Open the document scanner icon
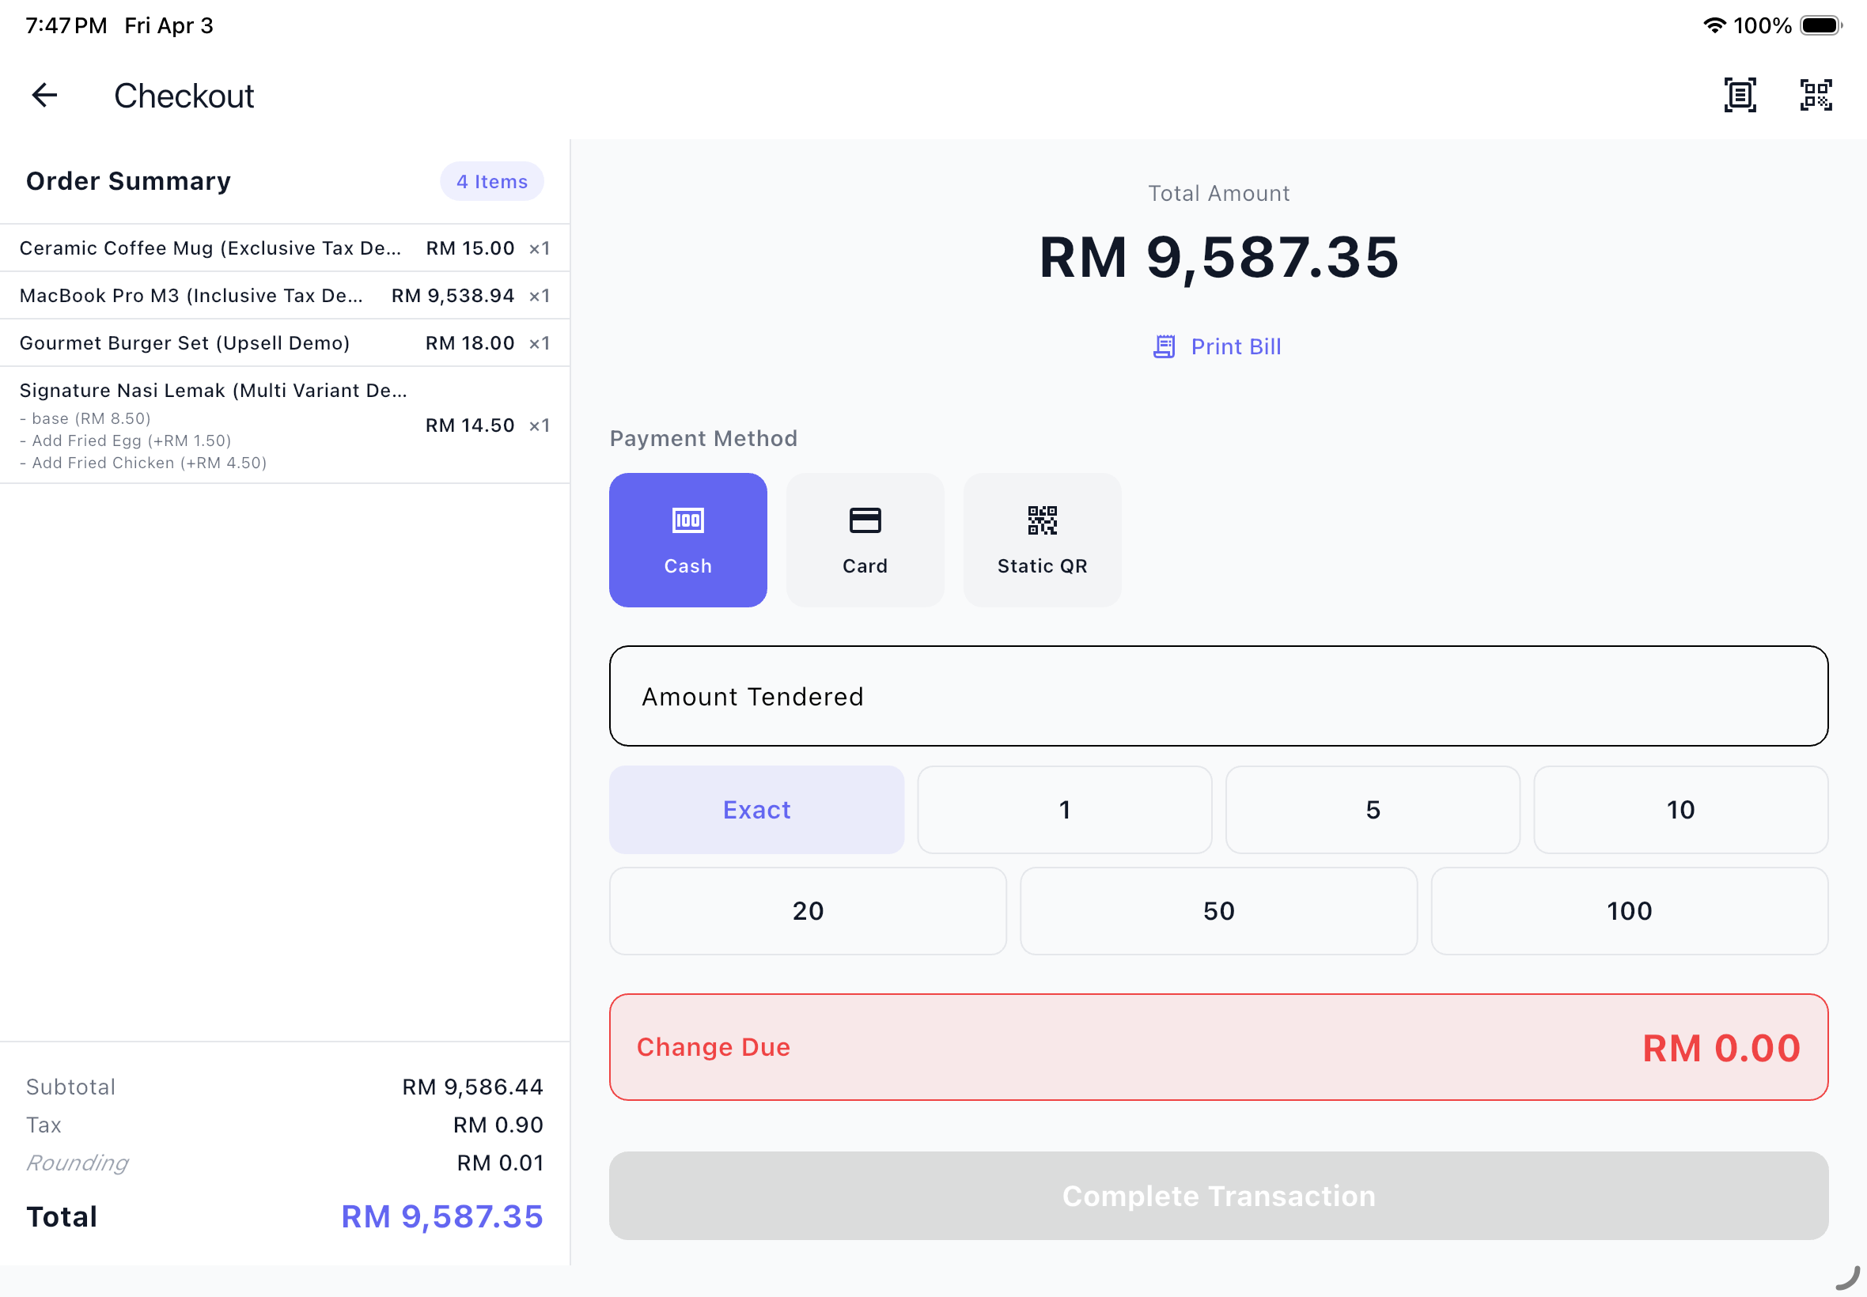The image size is (1867, 1297). (1740, 95)
